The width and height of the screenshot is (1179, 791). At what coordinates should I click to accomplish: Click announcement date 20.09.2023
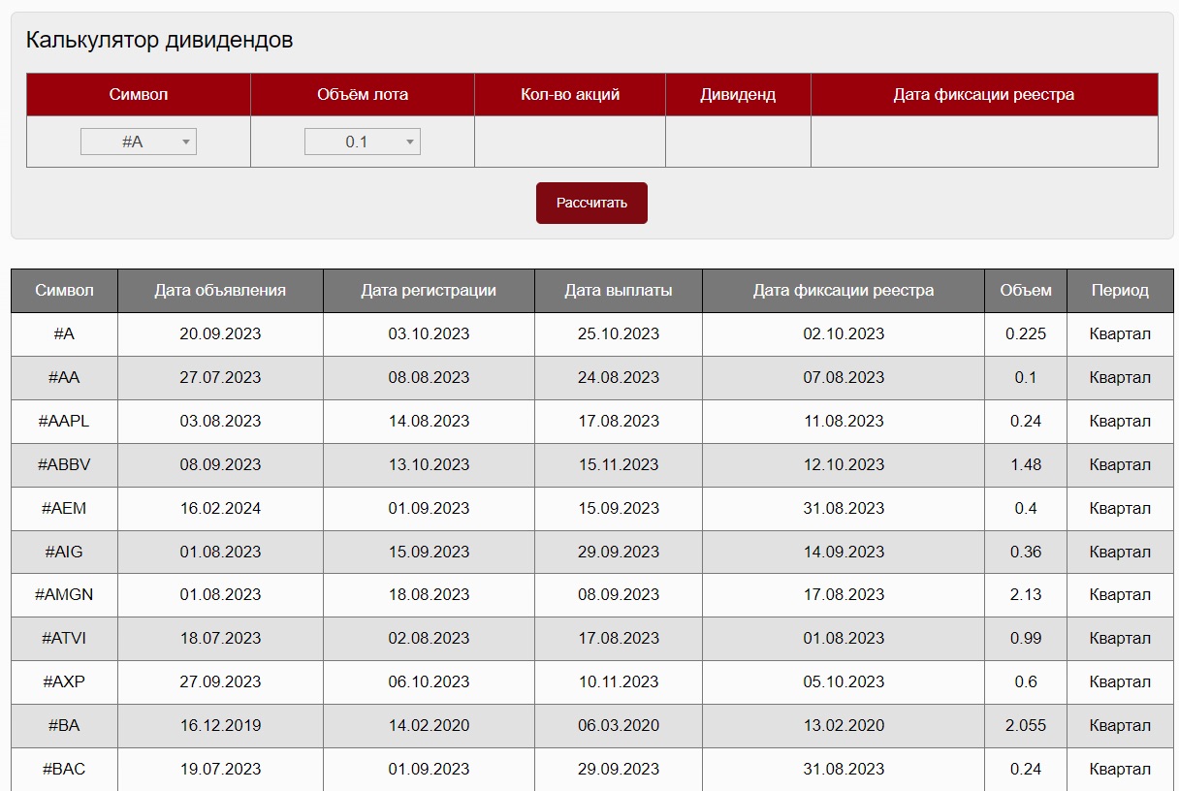[x=220, y=334]
